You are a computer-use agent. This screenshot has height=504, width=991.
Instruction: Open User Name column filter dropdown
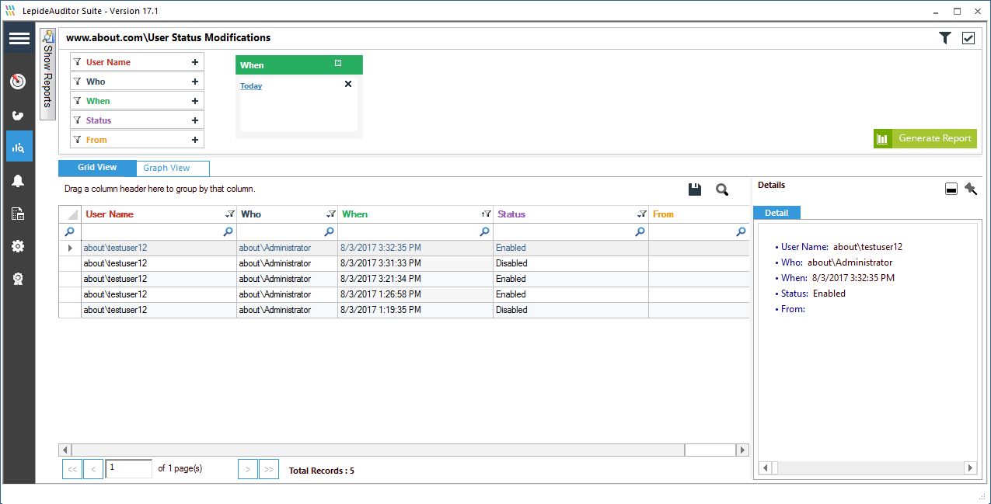(229, 214)
